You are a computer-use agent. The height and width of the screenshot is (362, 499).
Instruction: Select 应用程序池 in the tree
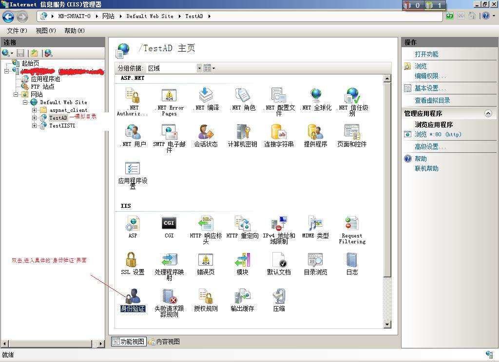pyautogui.click(x=45, y=79)
